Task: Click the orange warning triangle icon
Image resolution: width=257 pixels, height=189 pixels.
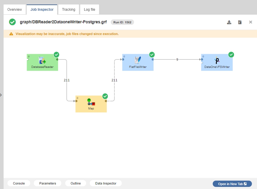Action: [11, 34]
